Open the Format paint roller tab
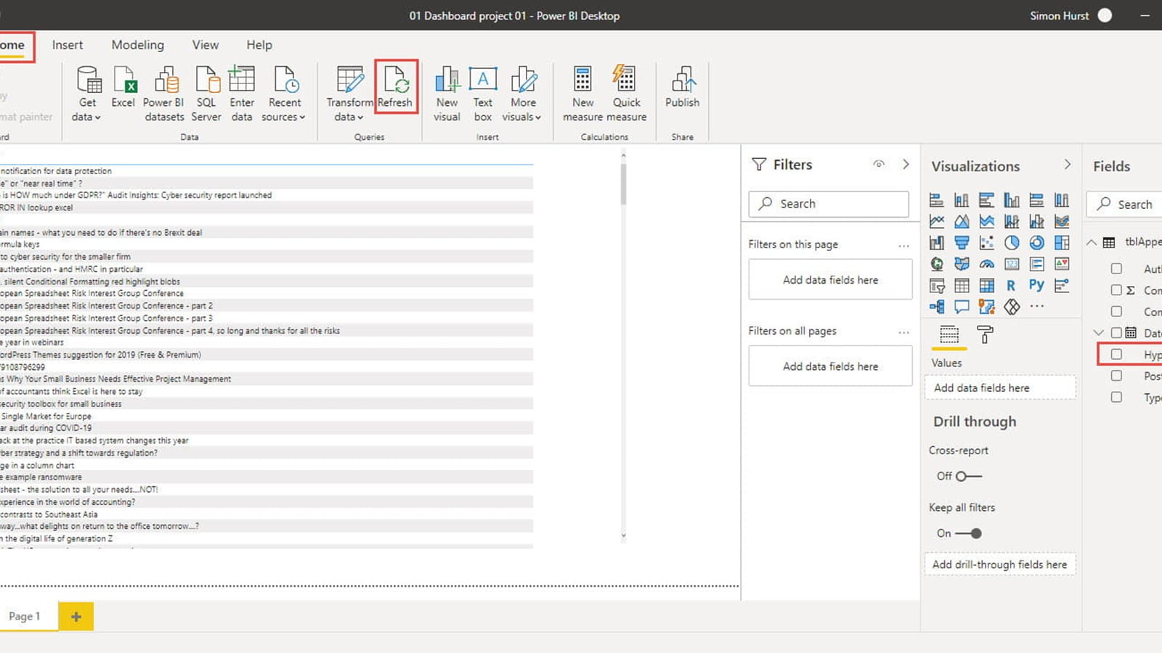1162x653 pixels. click(985, 334)
